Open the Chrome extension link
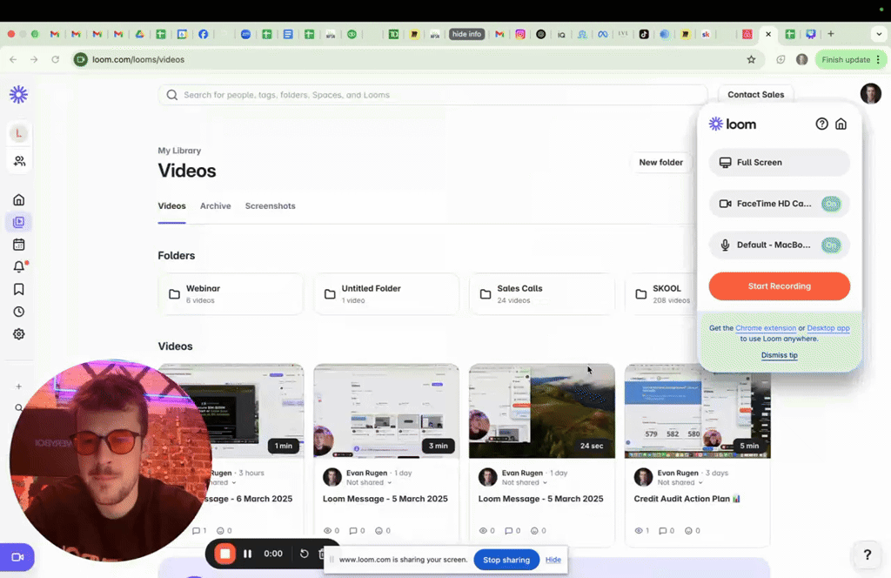 point(766,328)
